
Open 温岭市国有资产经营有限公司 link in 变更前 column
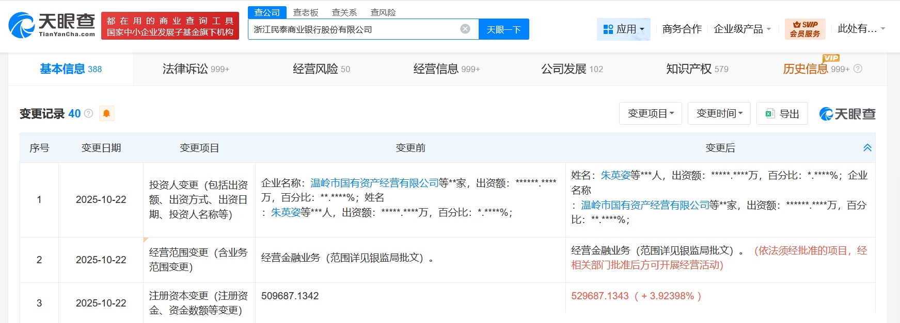[374, 183]
